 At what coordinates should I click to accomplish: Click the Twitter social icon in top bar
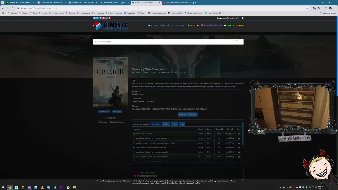coord(97,18)
